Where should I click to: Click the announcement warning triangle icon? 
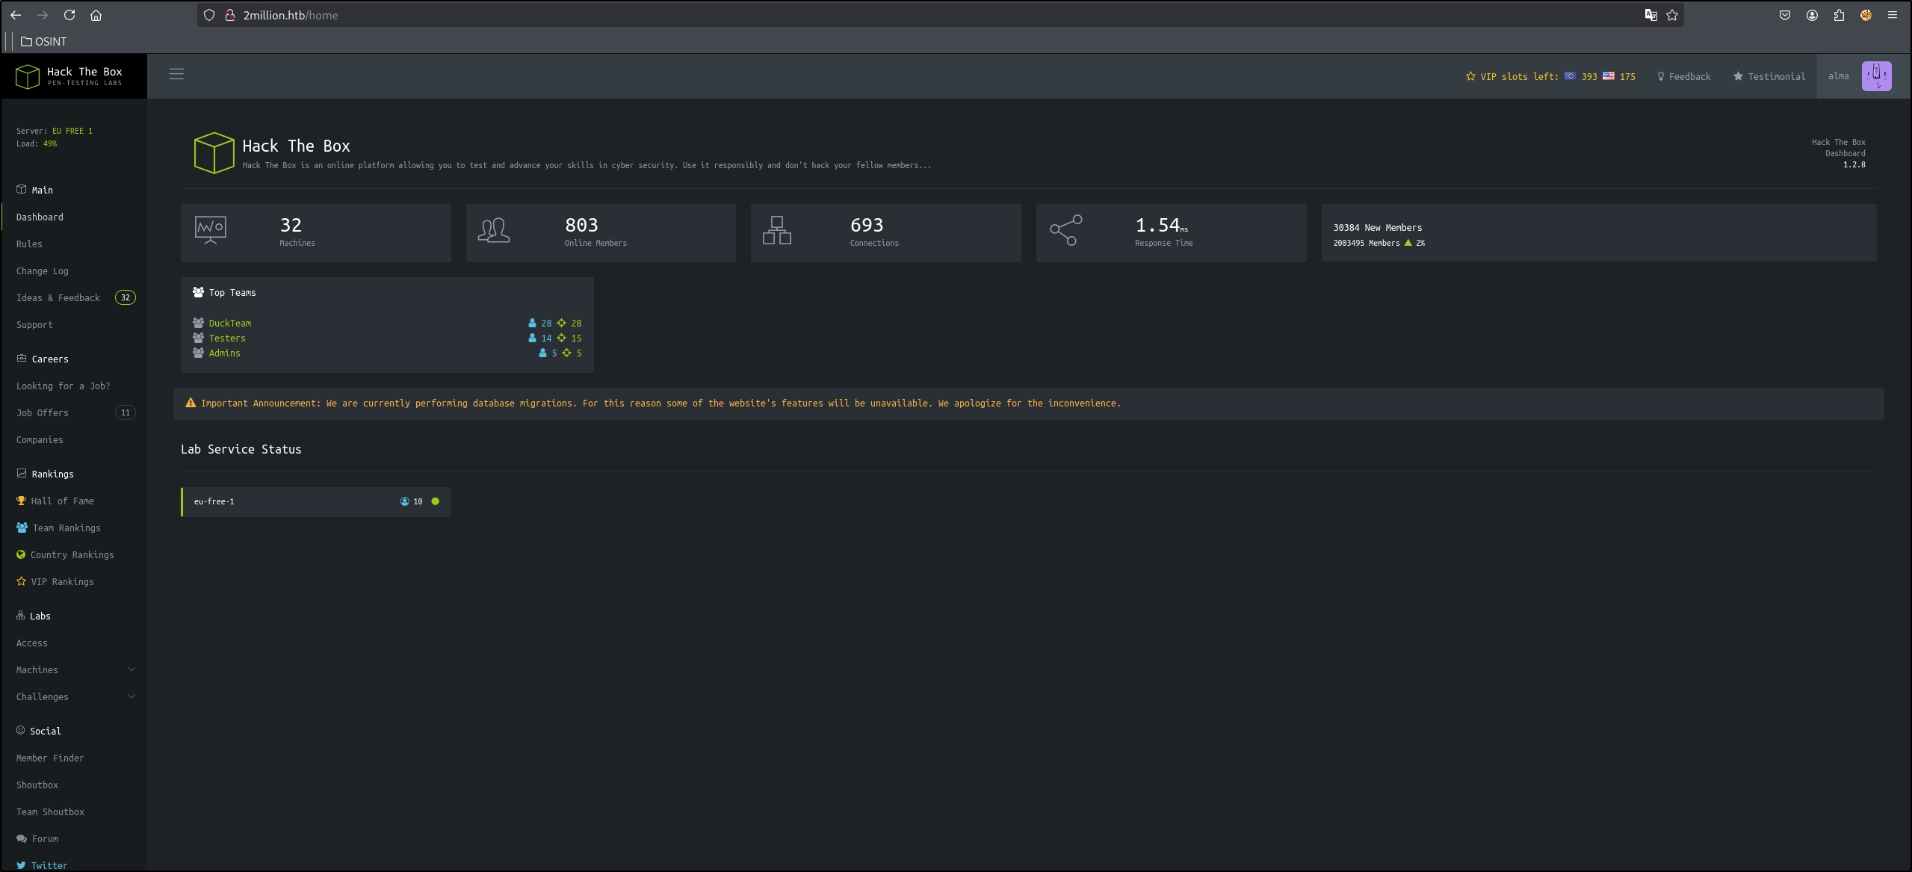191,403
